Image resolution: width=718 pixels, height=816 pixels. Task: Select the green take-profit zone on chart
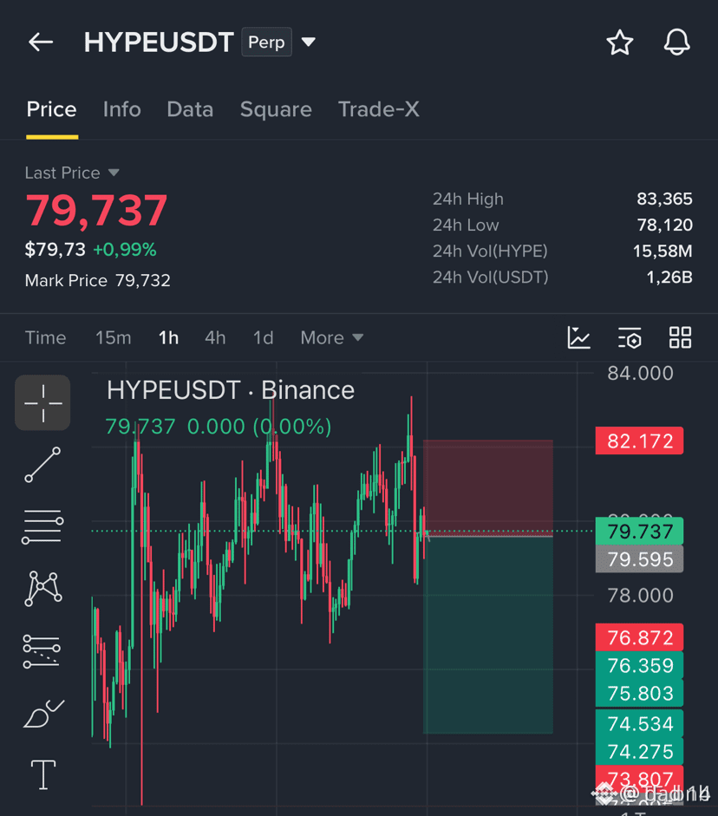click(x=488, y=635)
